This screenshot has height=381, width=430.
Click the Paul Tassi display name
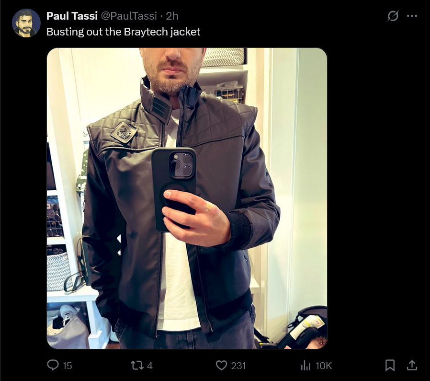point(72,16)
